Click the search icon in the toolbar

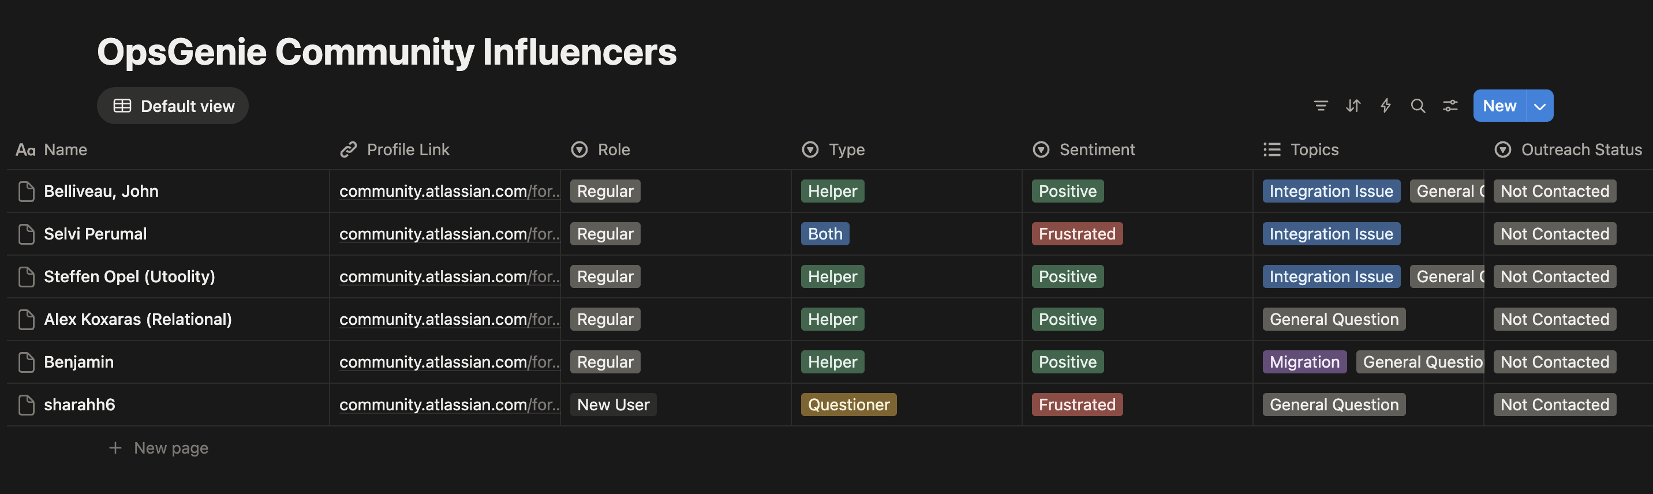(1418, 106)
